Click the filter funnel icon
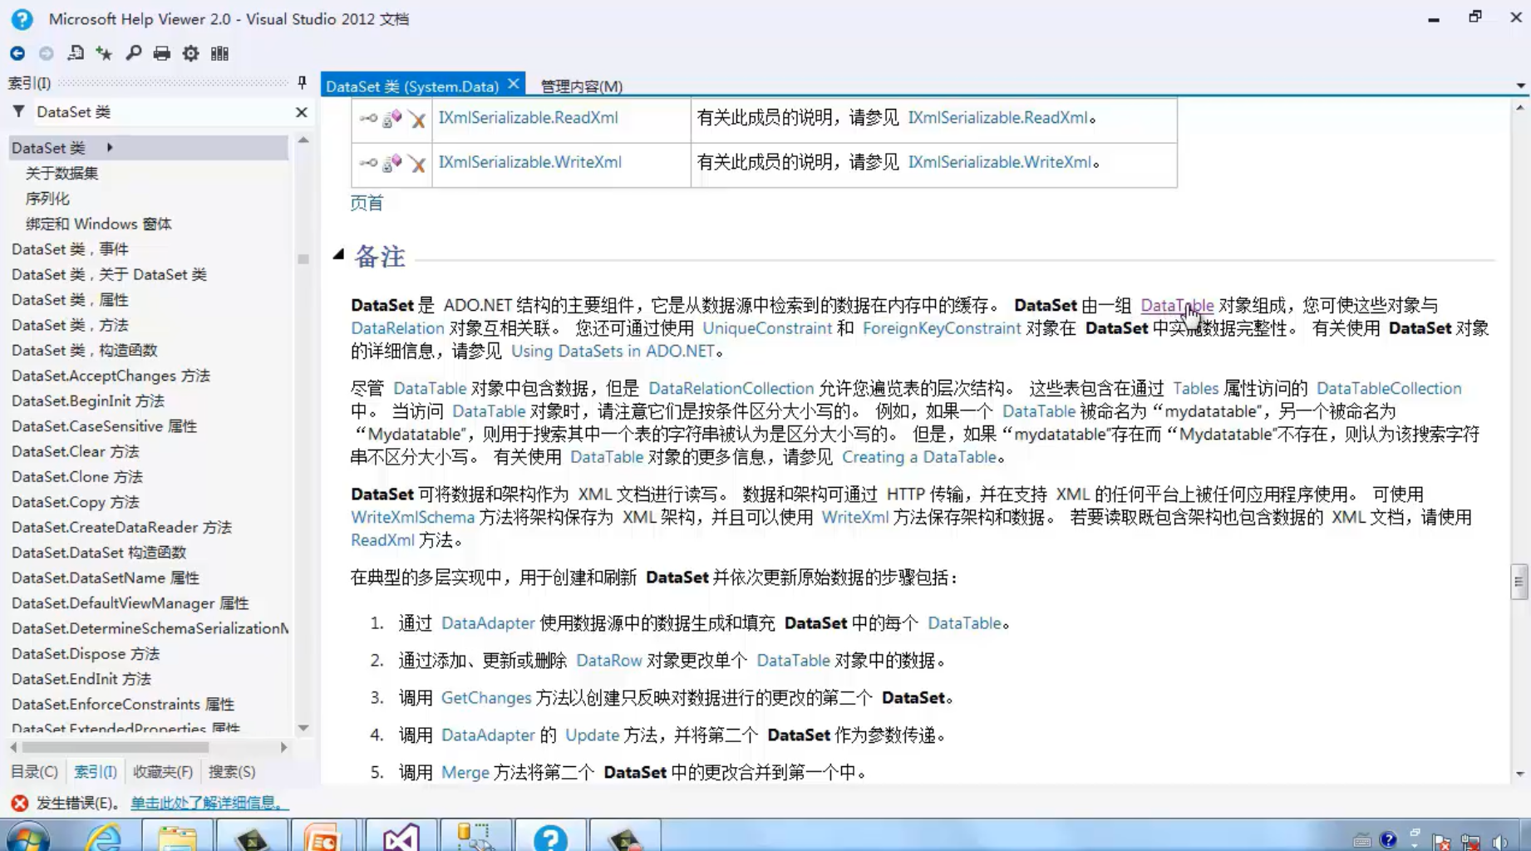The height and width of the screenshot is (851, 1531). pos(18,111)
